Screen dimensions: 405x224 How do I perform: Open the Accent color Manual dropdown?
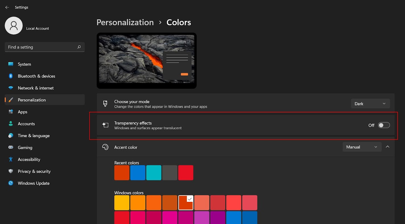click(362, 147)
